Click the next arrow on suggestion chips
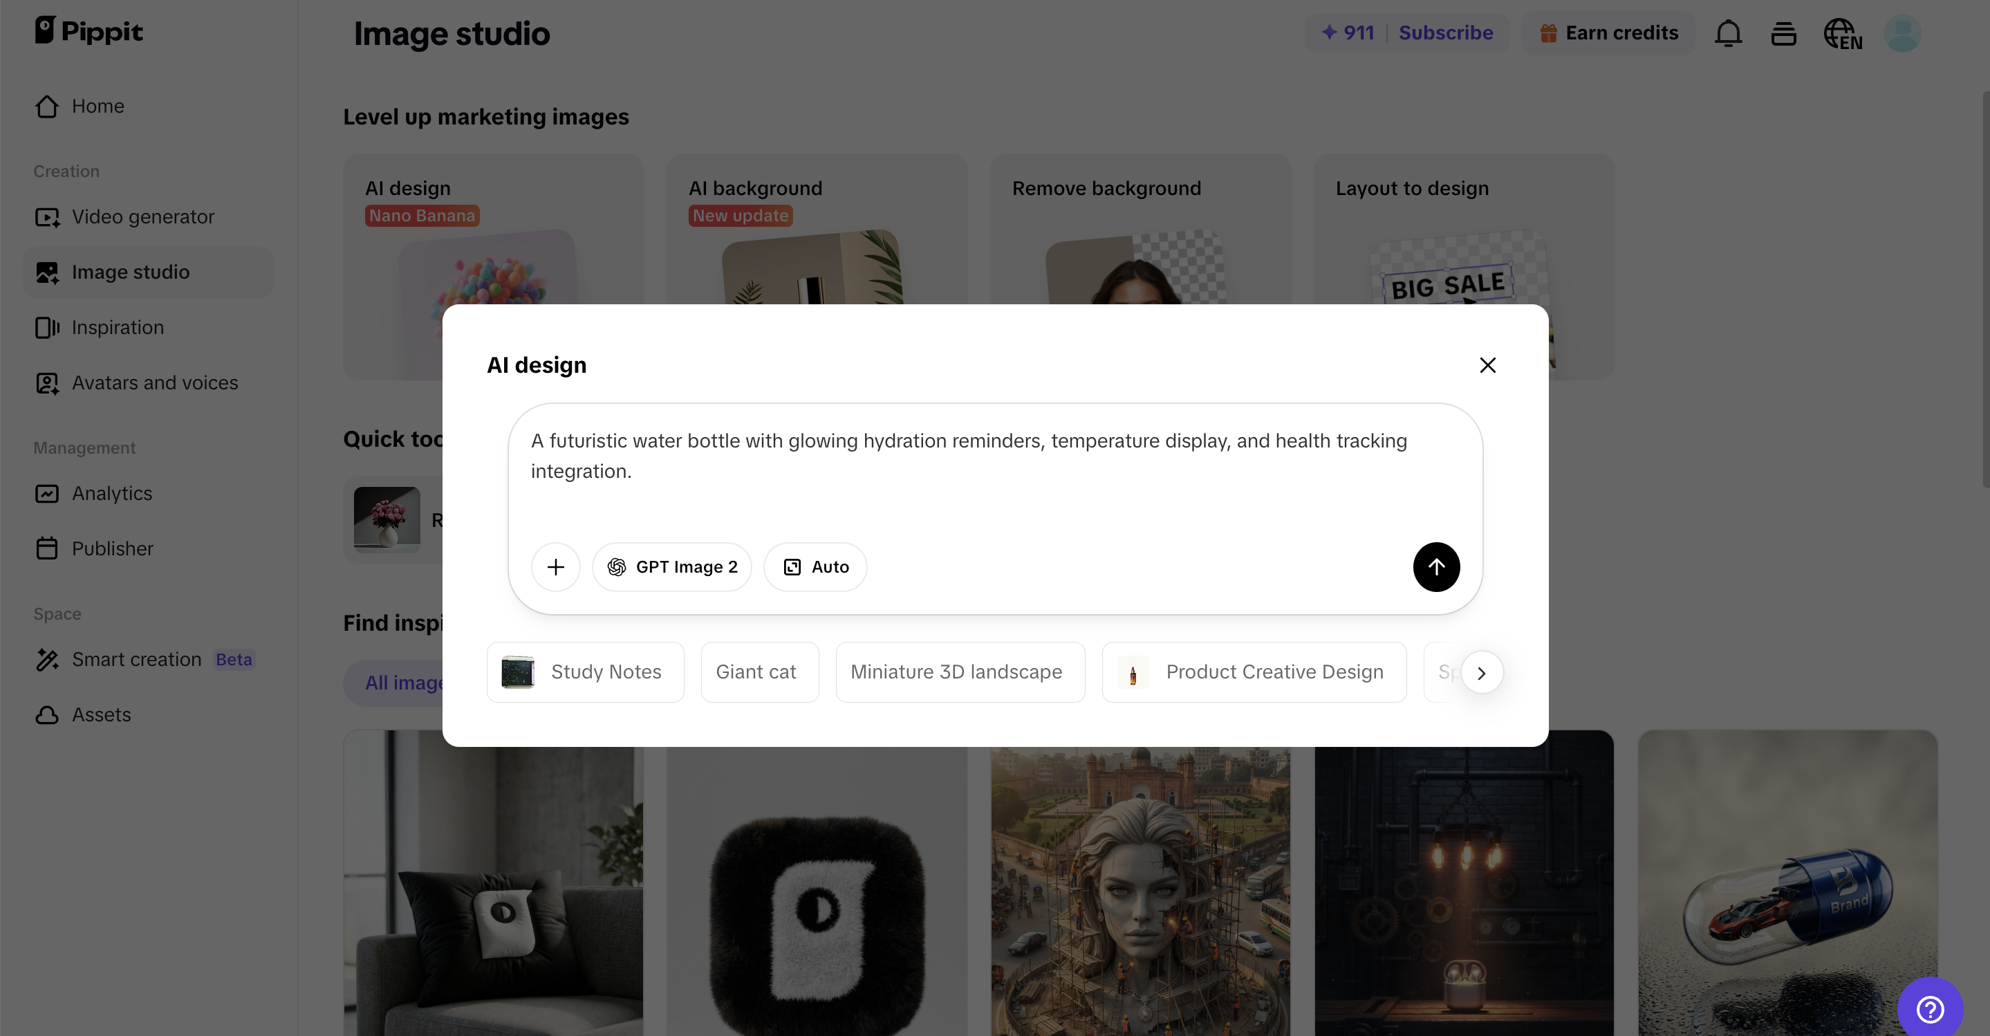1990x1036 pixels. [1482, 673]
